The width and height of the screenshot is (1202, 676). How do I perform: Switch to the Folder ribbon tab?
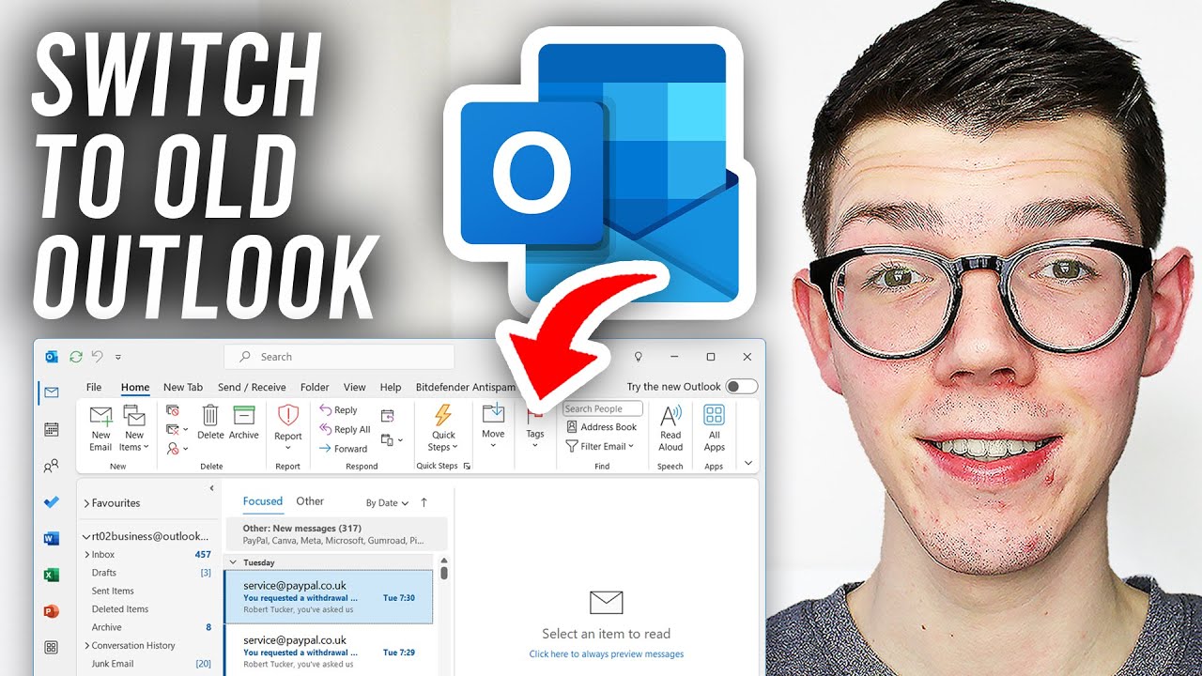click(x=315, y=387)
